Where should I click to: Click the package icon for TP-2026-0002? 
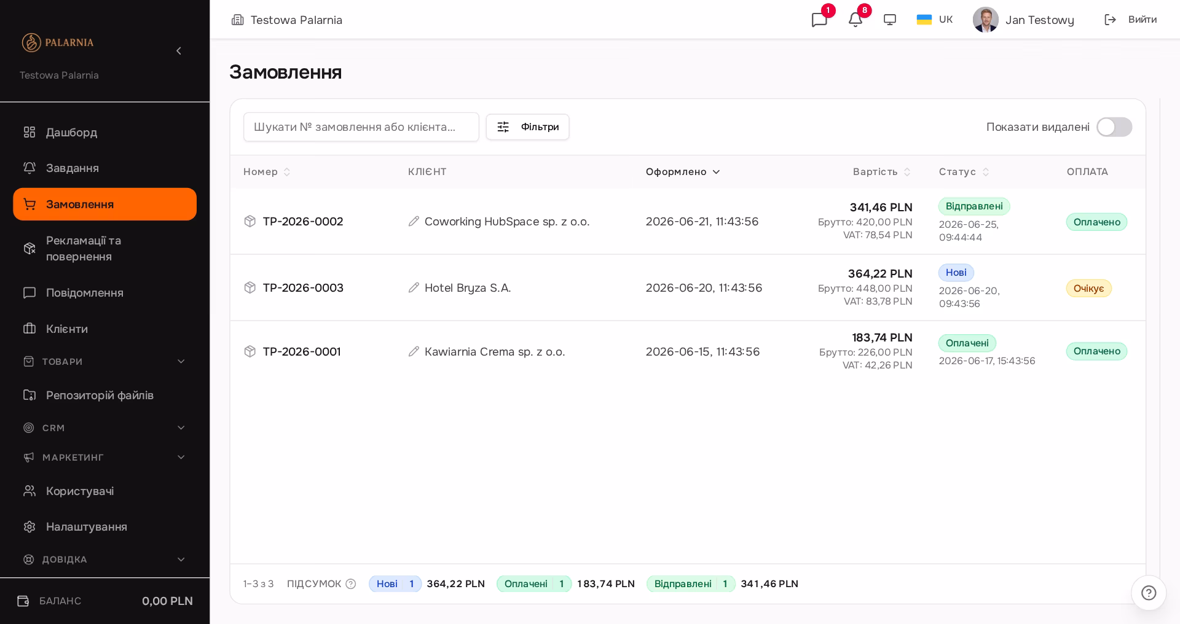[250, 221]
